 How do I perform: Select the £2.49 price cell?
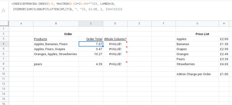click(224, 54)
